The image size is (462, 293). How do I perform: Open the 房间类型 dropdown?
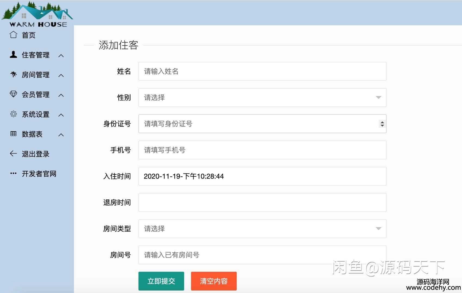click(262, 228)
